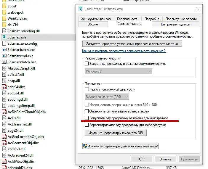Toggle 'Режим пониженной цветности' checkbox
This screenshot has height=169, width=208.
point(87,89)
